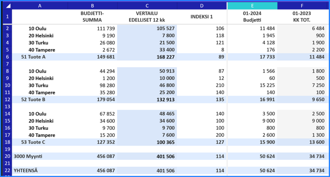Select column D header

point(202,6)
